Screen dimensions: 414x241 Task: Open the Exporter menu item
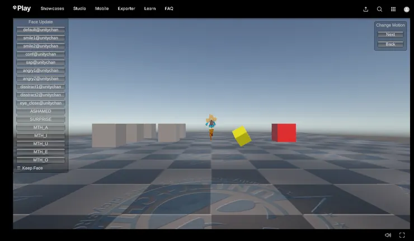(126, 8)
